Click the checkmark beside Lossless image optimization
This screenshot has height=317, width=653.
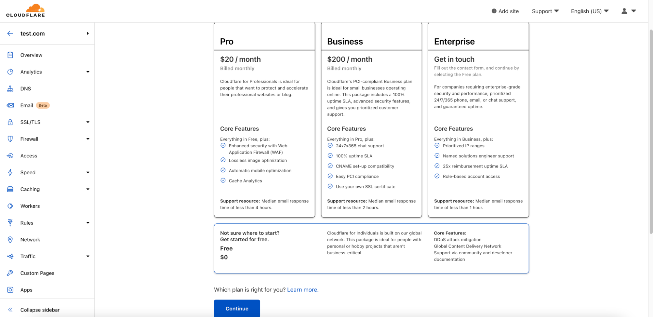click(x=223, y=160)
